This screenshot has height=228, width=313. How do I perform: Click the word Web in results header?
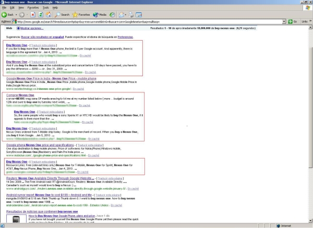click(x=9, y=28)
